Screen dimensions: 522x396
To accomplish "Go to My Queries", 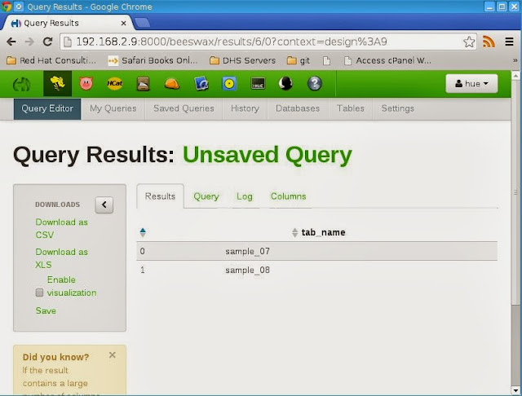I will pyautogui.click(x=113, y=108).
